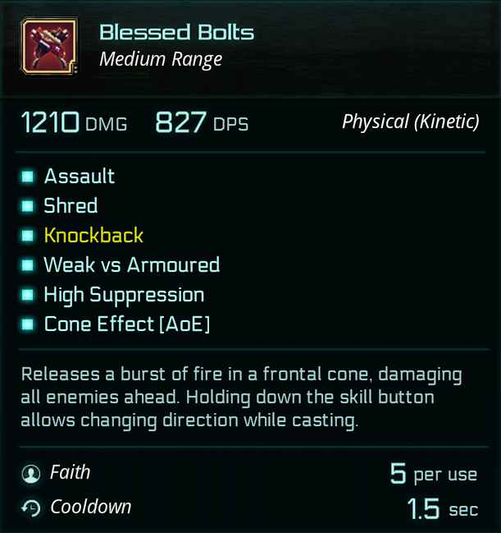Click the 1.5 sec cooldown value
This screenshot has width=501, height=533.
pyautogui.click(x=442, y=509)
